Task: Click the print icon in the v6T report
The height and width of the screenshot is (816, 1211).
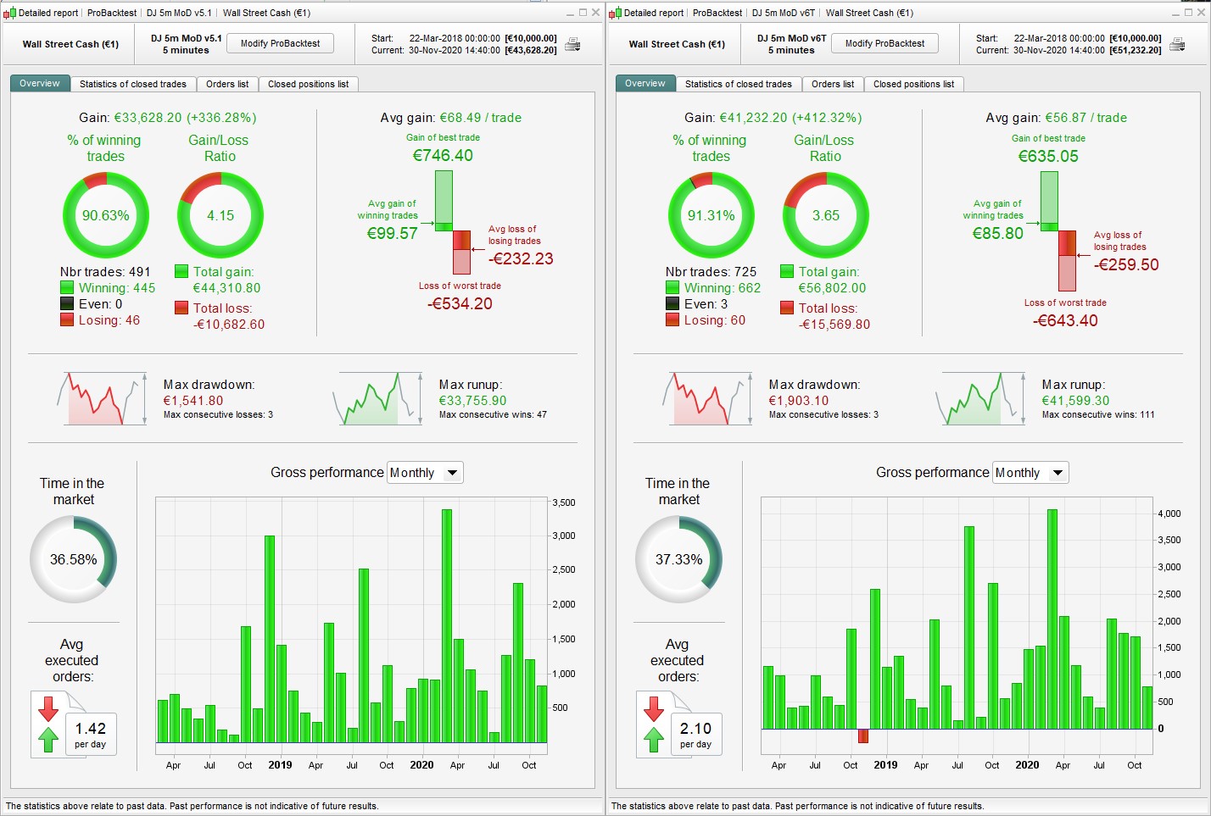Action: tap(1177, 44)
